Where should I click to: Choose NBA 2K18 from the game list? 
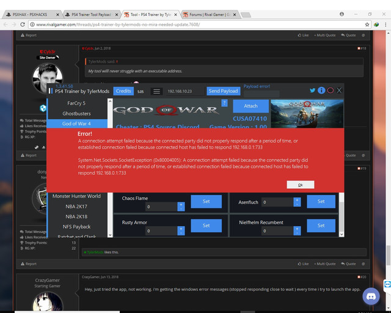[x=76, y=216]
